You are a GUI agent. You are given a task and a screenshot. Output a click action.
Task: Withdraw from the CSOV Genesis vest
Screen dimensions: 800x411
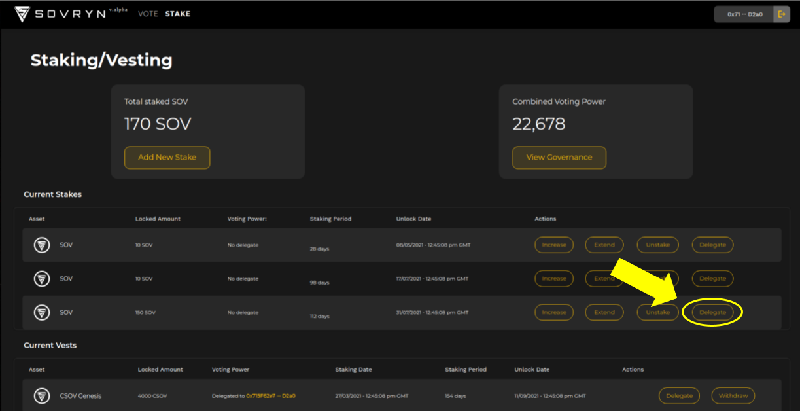pyautogui.click(x=733, y=396)
